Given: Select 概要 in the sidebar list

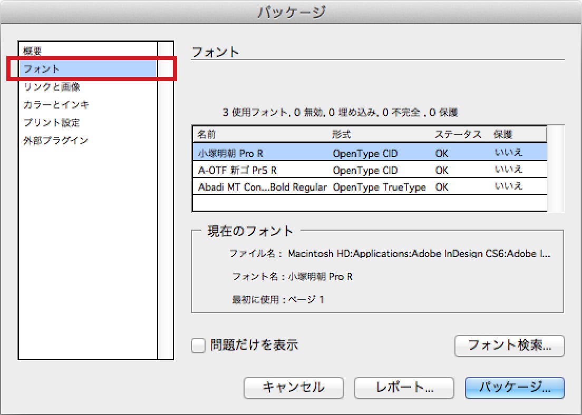Looking at the screenshot, I should [33, 51].
